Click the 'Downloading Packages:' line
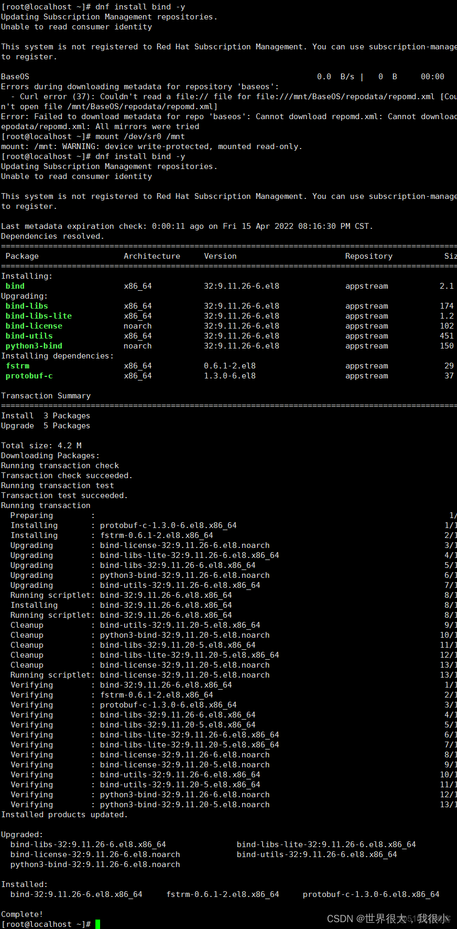This screenshot has width=457, height=929. coord(50,456)
